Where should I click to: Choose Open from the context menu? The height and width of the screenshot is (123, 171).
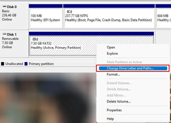pos(111,47)
